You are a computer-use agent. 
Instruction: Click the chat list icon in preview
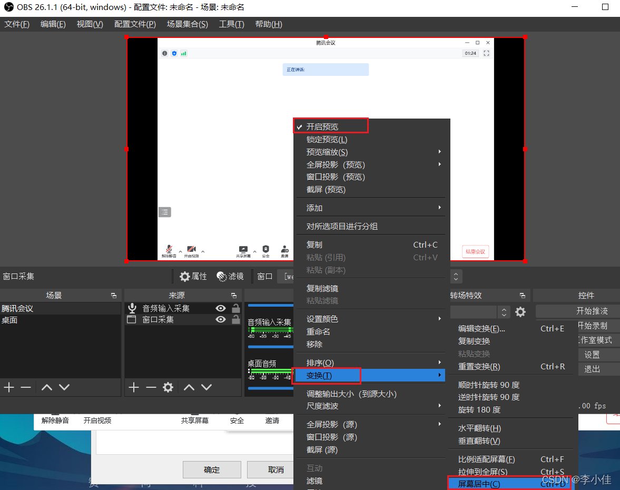click(165, 212)
